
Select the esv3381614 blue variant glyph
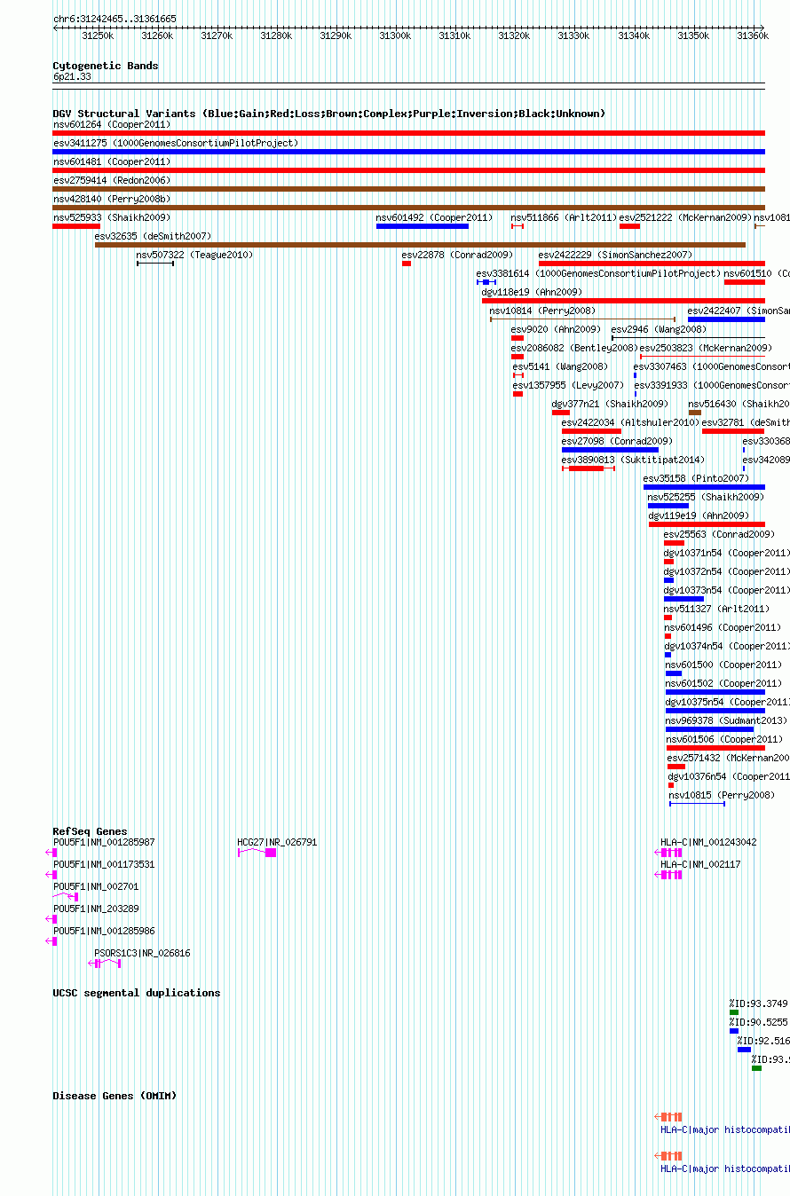coord(486,282)
